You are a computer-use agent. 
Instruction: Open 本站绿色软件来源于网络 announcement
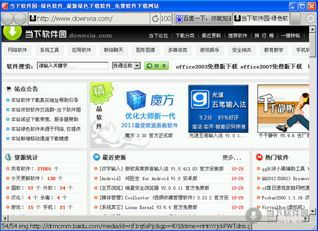tap(46, 129)
